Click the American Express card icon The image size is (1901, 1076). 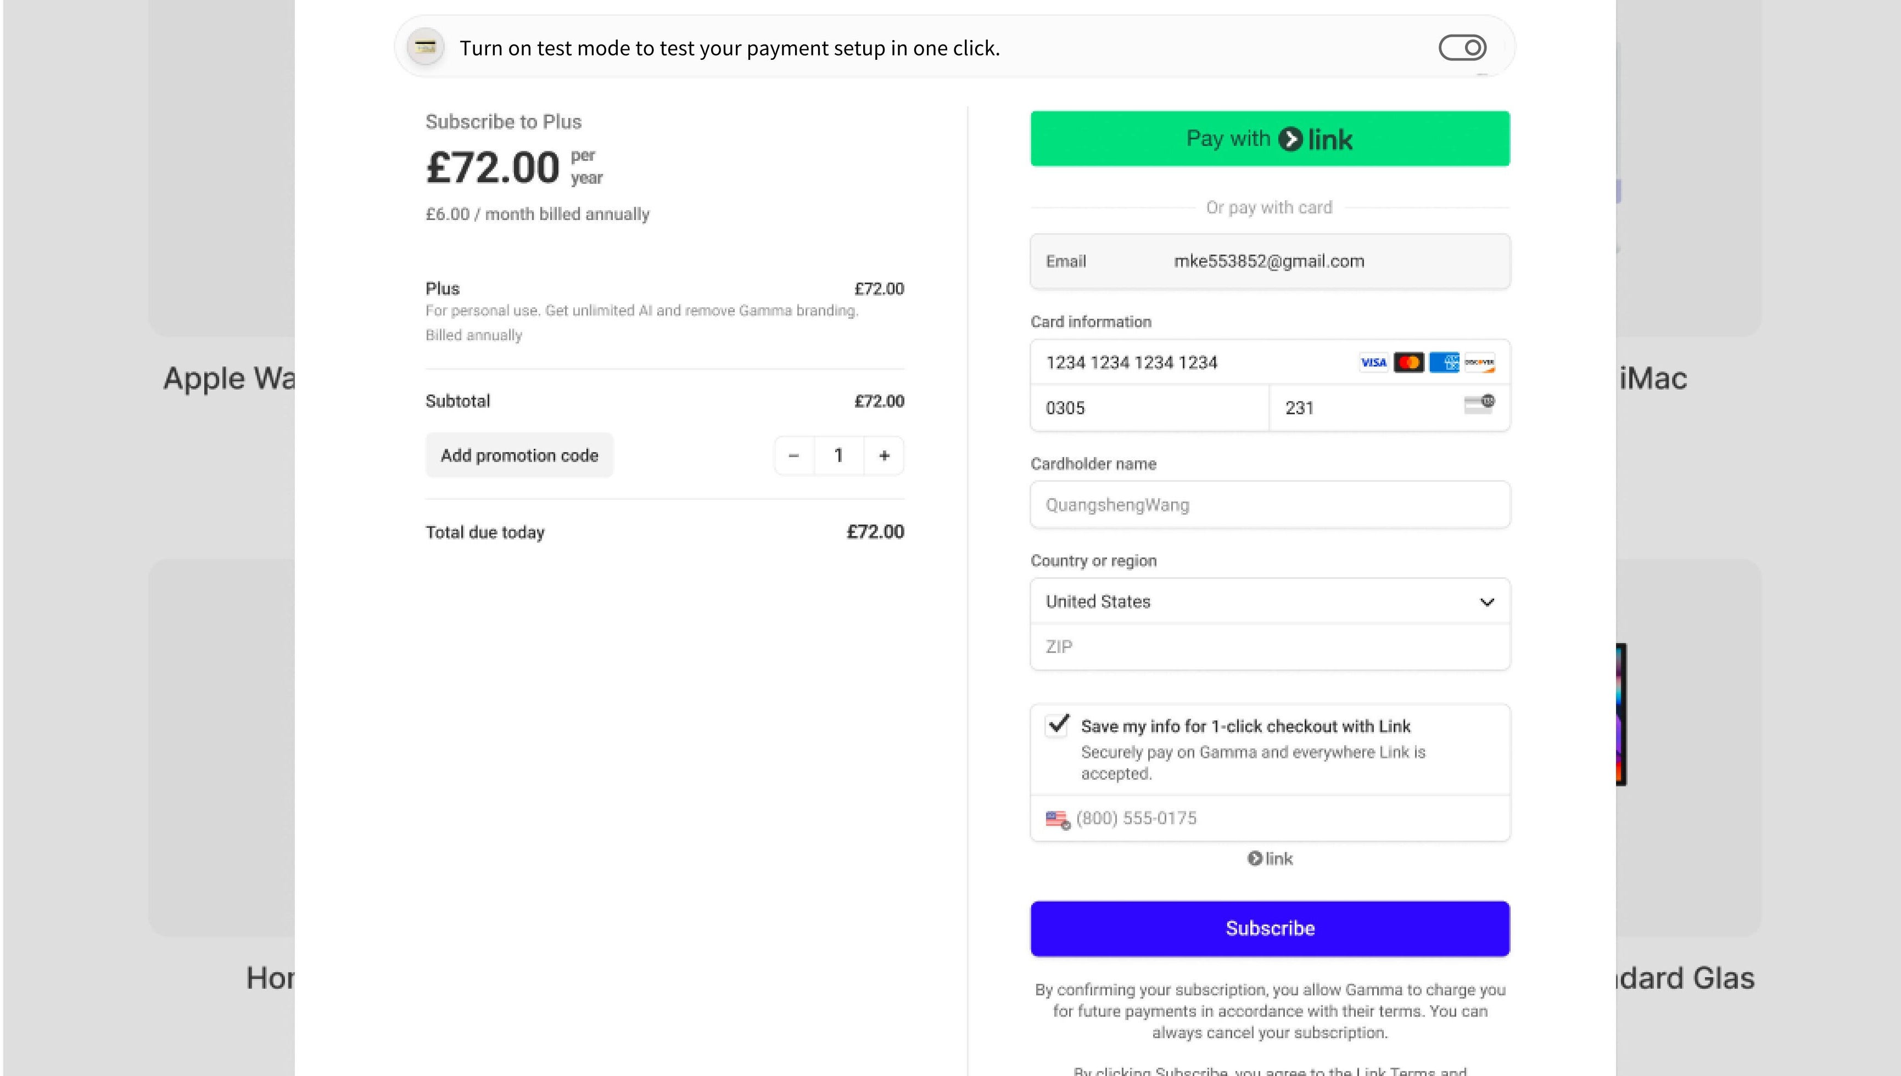(1444, 362)
